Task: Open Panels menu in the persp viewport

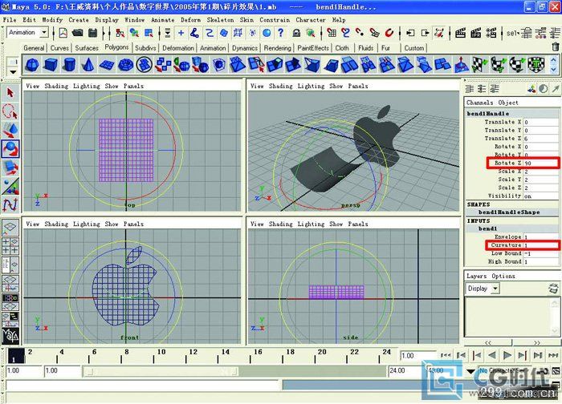Action: click(358, 86)
